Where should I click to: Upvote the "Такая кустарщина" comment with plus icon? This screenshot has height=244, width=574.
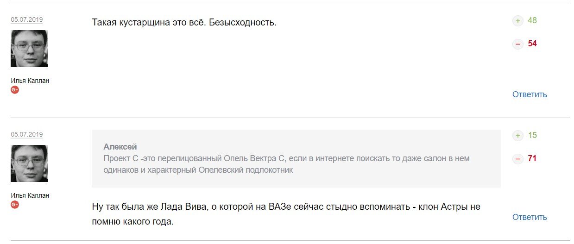pyautogui.click(x=517, y=21)
